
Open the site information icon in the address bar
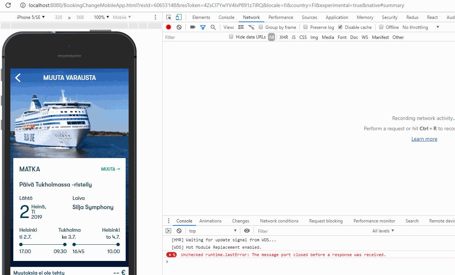tap(23, 6)
